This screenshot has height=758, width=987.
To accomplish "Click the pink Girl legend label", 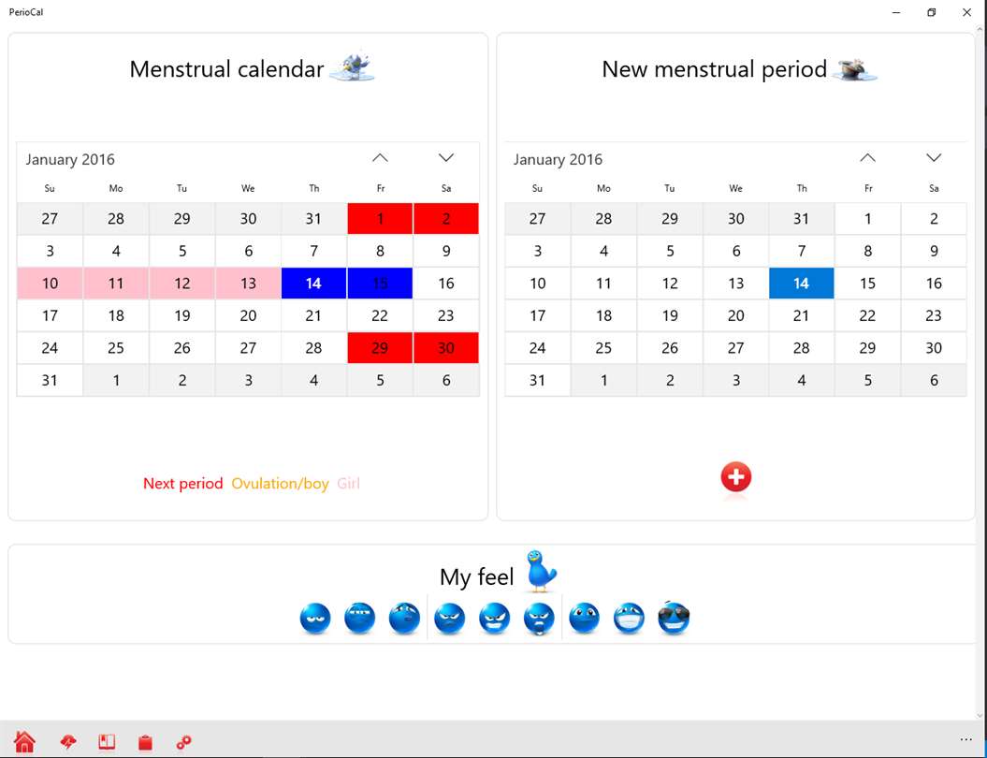I will [x=349, y=484].
